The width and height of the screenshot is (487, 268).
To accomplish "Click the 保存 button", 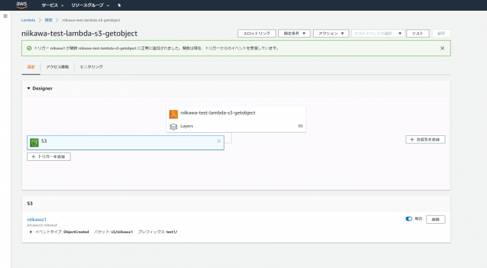I will tap(441, 33).
